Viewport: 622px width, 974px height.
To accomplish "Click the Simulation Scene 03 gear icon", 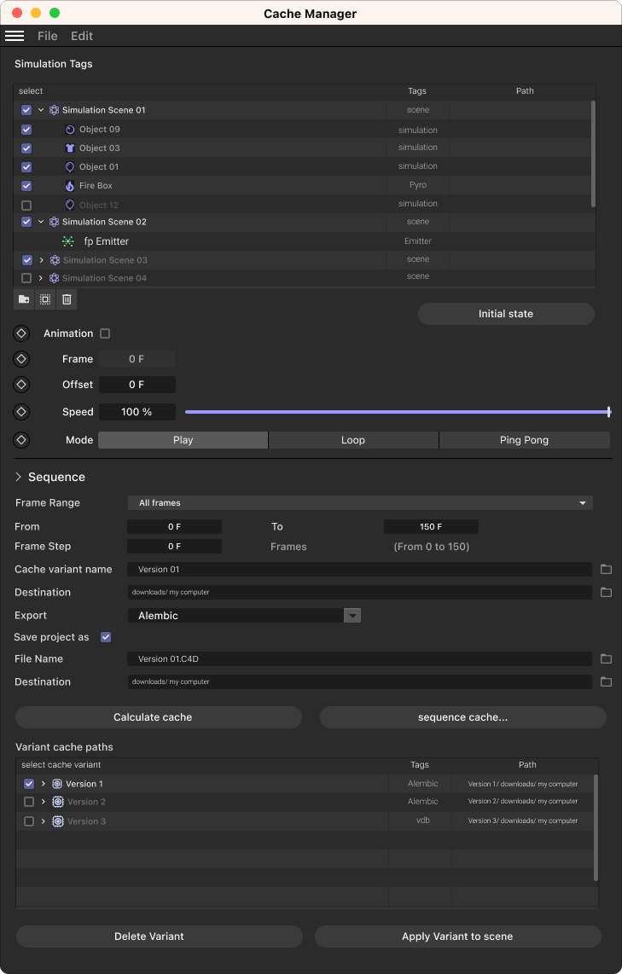I will point(55,260).
